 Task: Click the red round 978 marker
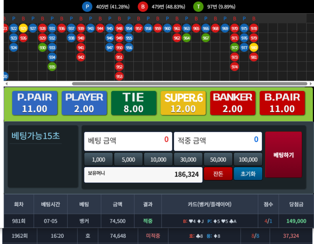pos(254,28)
